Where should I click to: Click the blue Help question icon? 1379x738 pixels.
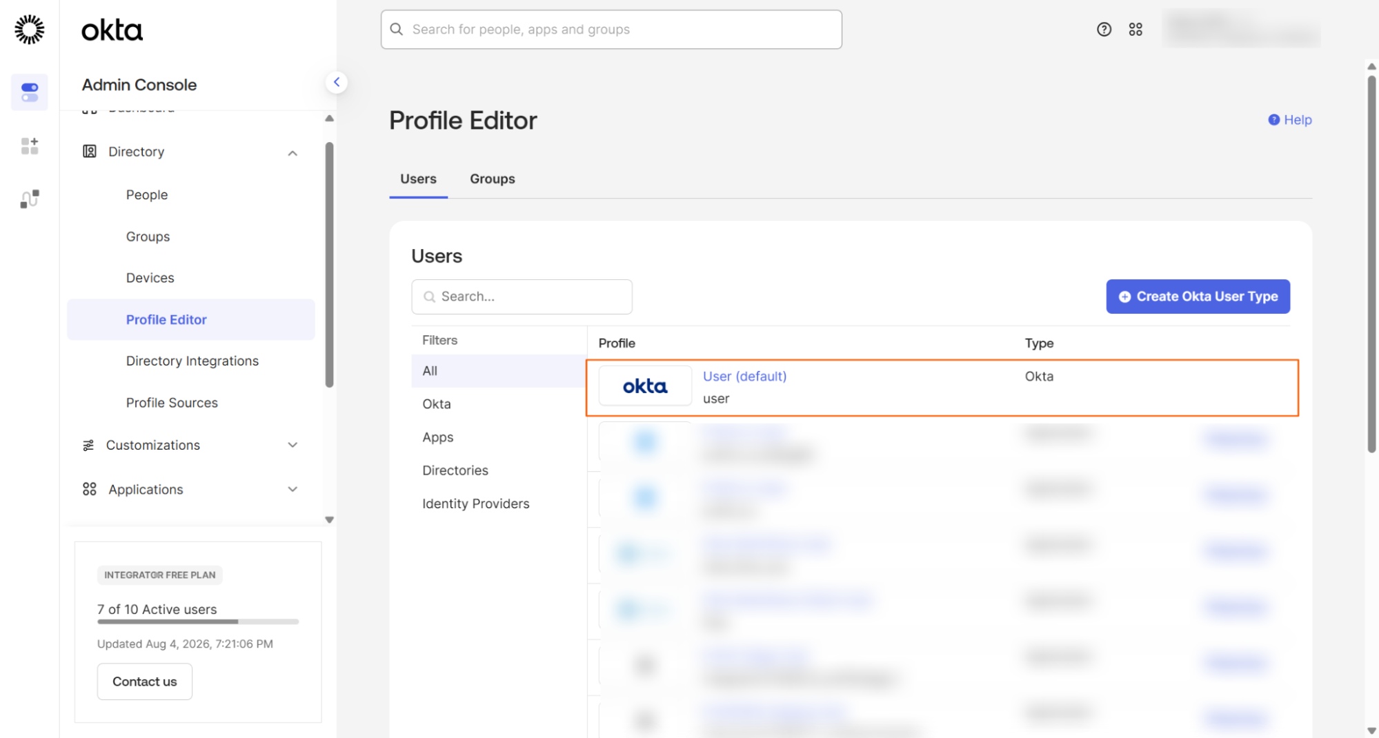[1273, 120]
